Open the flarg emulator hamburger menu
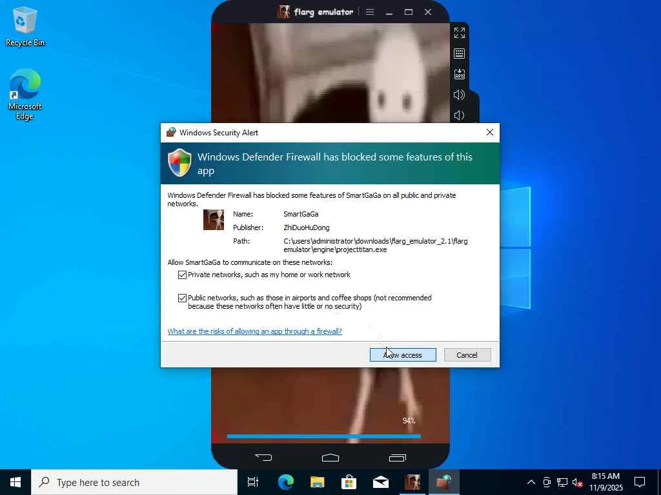 pyautogui.click(x=370, y=12)
